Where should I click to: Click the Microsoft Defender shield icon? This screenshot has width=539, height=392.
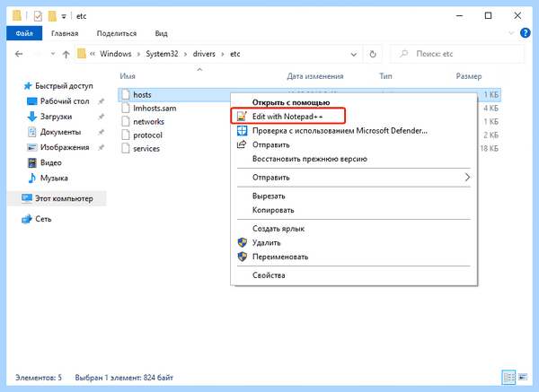click(243, 131)
